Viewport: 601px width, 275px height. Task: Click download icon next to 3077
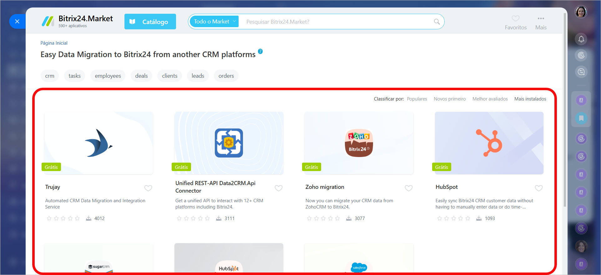349,218
